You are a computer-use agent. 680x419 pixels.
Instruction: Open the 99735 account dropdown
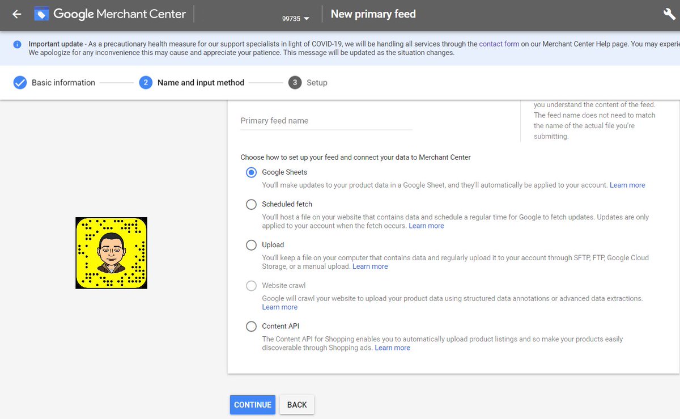coord(296,18)
